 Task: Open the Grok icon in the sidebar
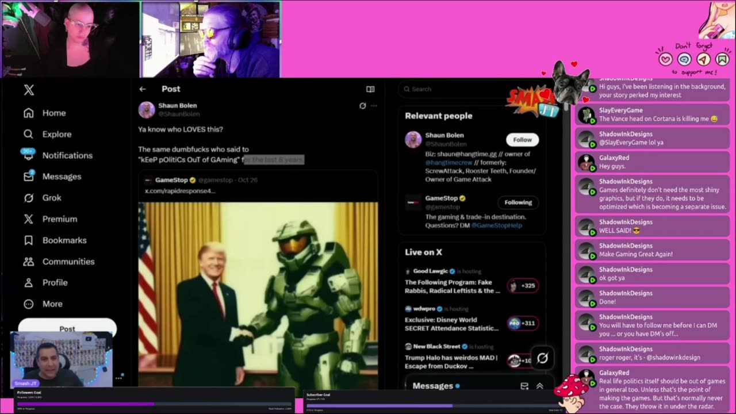click(28, 198)
